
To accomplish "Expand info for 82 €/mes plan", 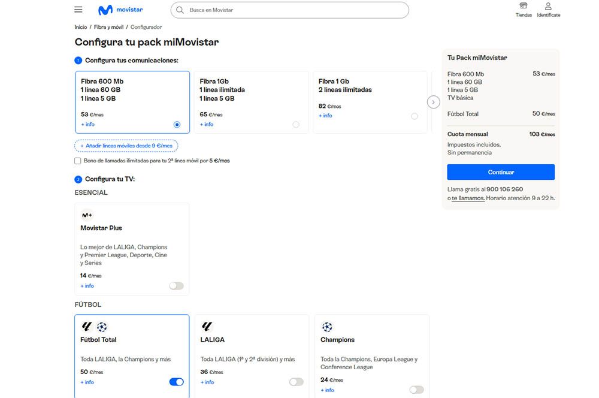I will (325, 116).
